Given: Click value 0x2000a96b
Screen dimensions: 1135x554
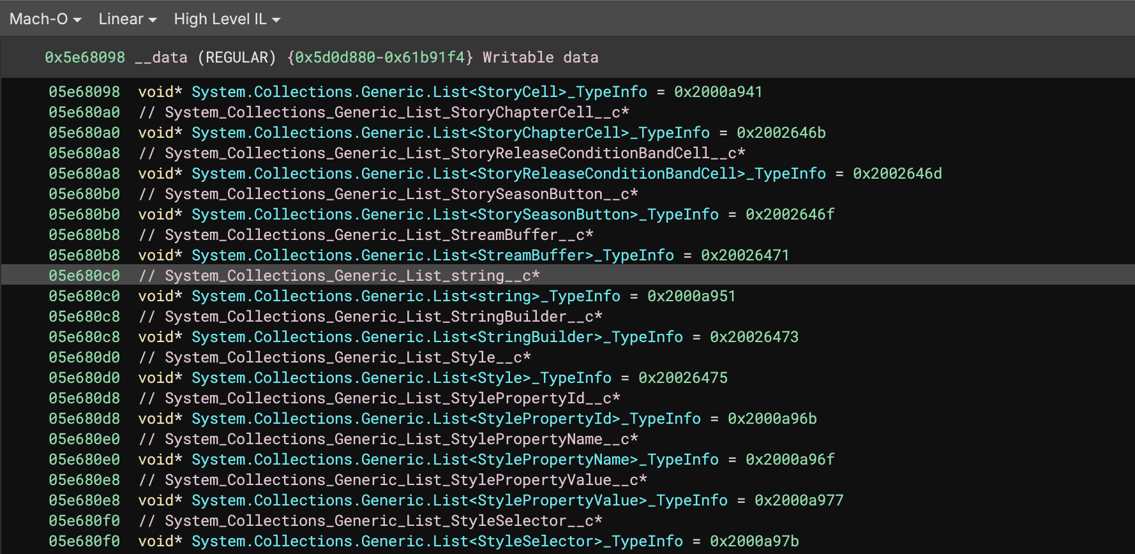Looking at the screenshot, I should click(x=772, y=419).
